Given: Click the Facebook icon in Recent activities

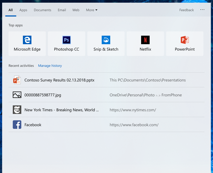Looking at the screenshot, I should point(17,125).
